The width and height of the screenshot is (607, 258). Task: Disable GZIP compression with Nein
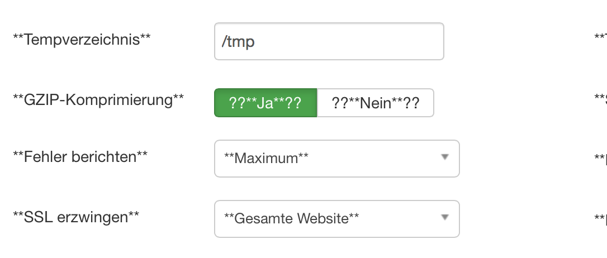coord(375,103)
